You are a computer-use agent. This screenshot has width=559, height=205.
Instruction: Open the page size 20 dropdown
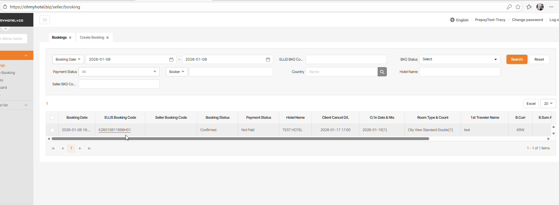point(548,104)
